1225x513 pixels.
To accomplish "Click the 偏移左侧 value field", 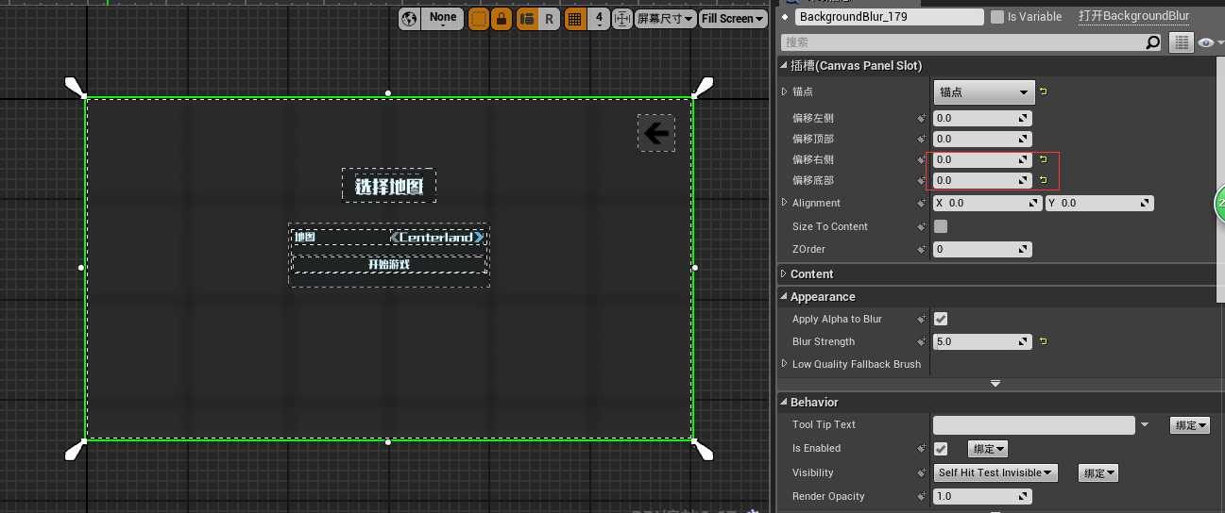I will (982, 119).
